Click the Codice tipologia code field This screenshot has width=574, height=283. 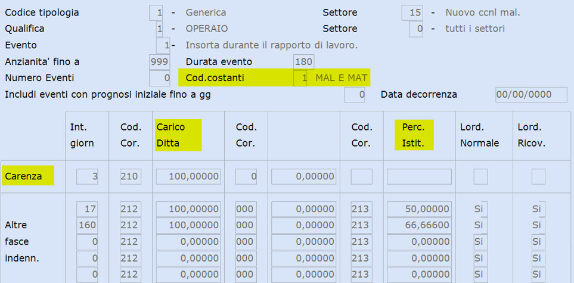pyautogui.click(x=156, y=13)
